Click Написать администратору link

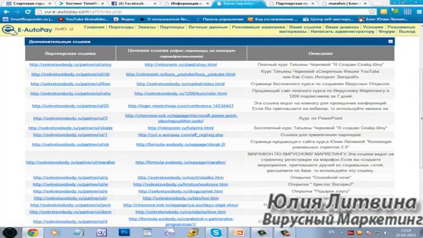(x=342, y=32)
